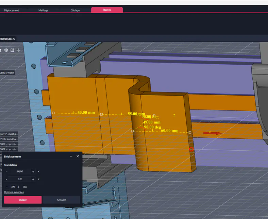Image resolution: width=268 pixels, height=219 pixels.
Task: Select the square handle between segments 0 and 1
Action: tap(101, 114)
